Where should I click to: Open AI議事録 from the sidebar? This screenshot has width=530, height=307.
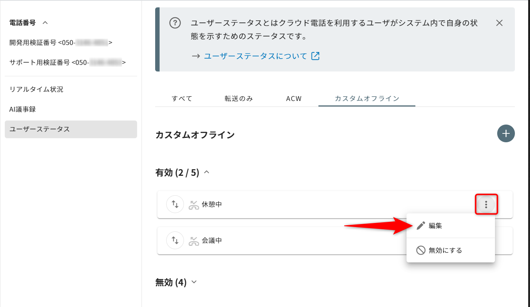coord(22,109)
